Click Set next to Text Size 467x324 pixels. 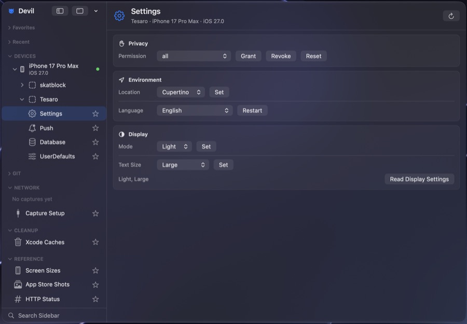click(223, 165)
